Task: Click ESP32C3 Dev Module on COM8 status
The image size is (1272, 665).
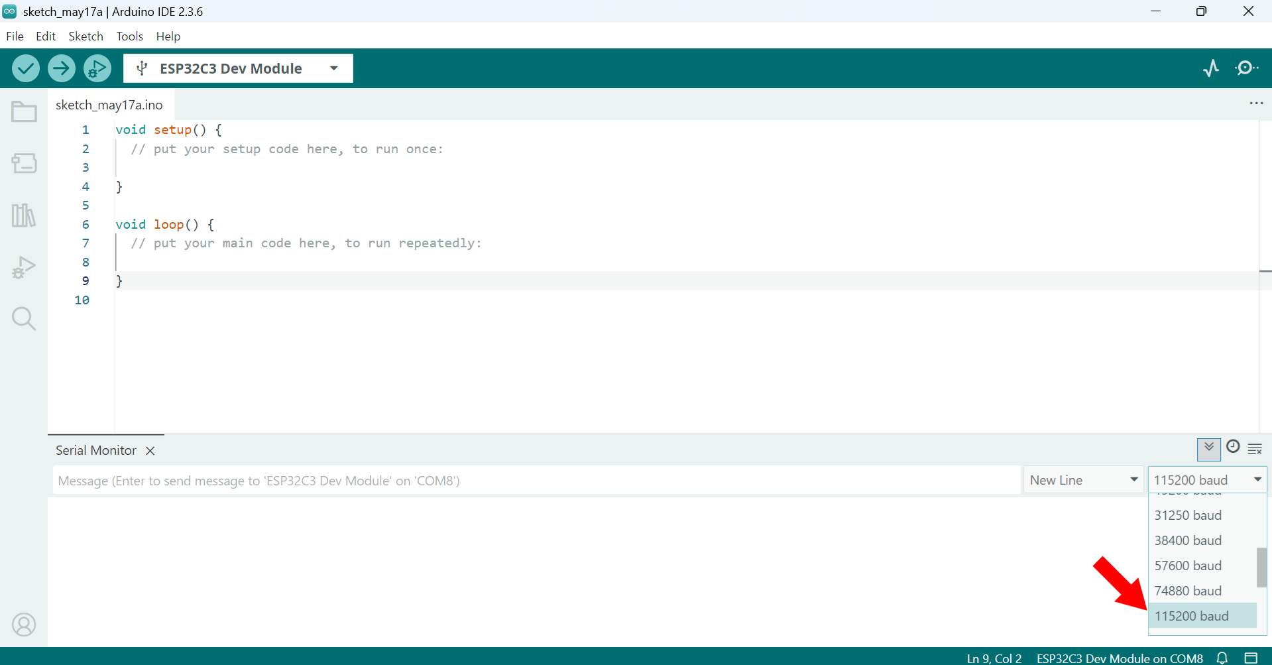Action: (x=1120, y=658)
